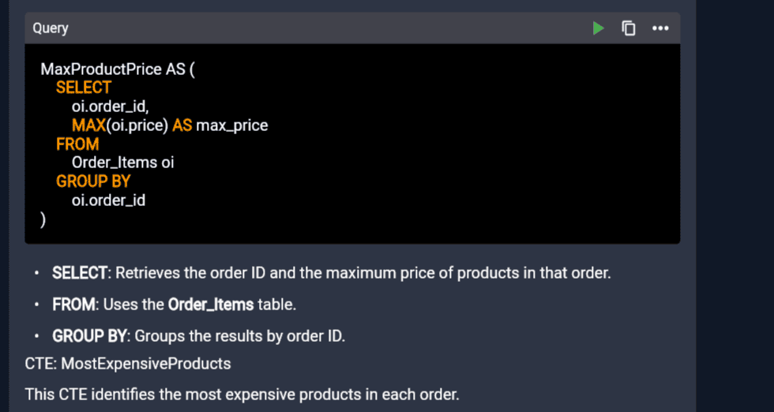
Task: Click the GROUP BY keyword in code
Action: coord(93,182)
